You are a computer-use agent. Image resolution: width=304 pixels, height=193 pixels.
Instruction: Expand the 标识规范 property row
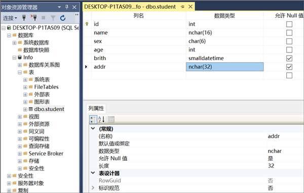[x=93, y=187]
